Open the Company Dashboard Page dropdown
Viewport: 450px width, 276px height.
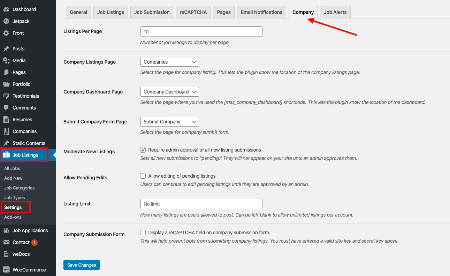tap(169, 92)
